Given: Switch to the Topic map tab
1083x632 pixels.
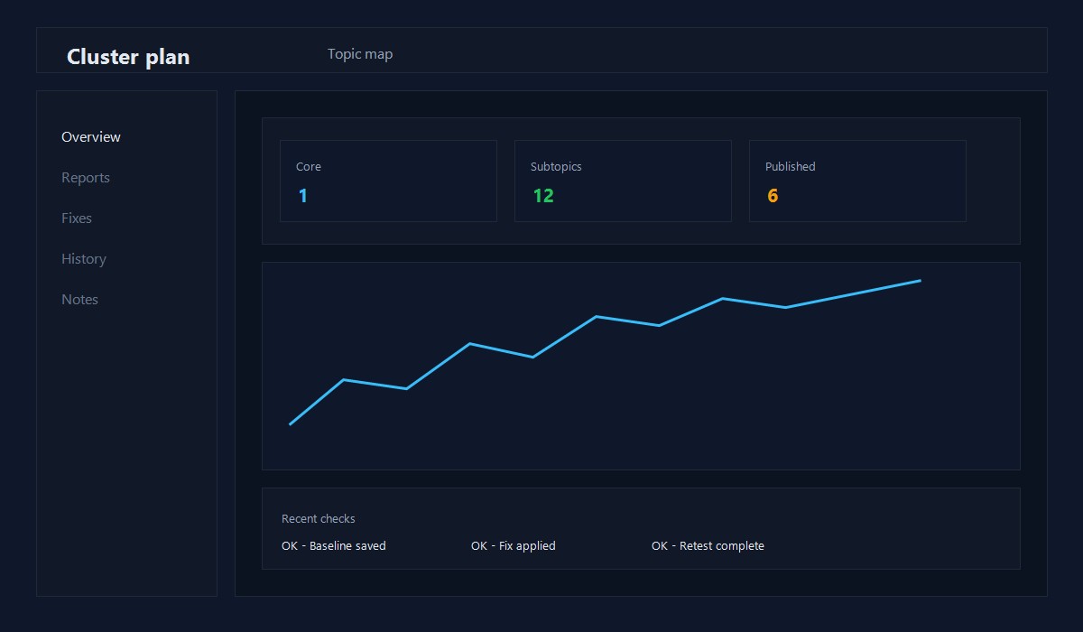Looking at the screenshot, I should [x=360, y=53].
